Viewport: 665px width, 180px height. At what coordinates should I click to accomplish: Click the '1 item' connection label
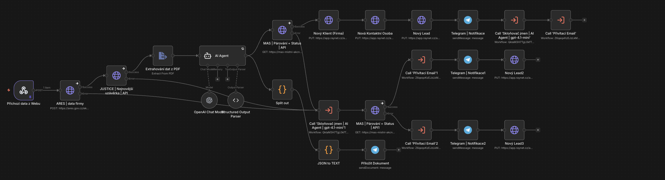coord(47,88)
